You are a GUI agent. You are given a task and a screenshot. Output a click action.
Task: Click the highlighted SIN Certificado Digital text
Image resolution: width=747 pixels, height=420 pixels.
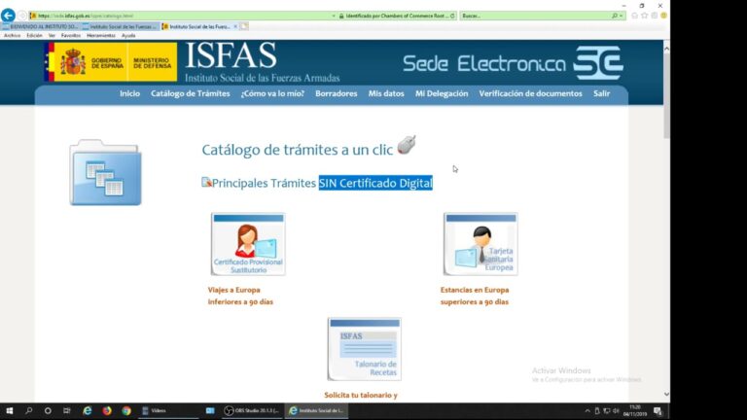point(375,183)
